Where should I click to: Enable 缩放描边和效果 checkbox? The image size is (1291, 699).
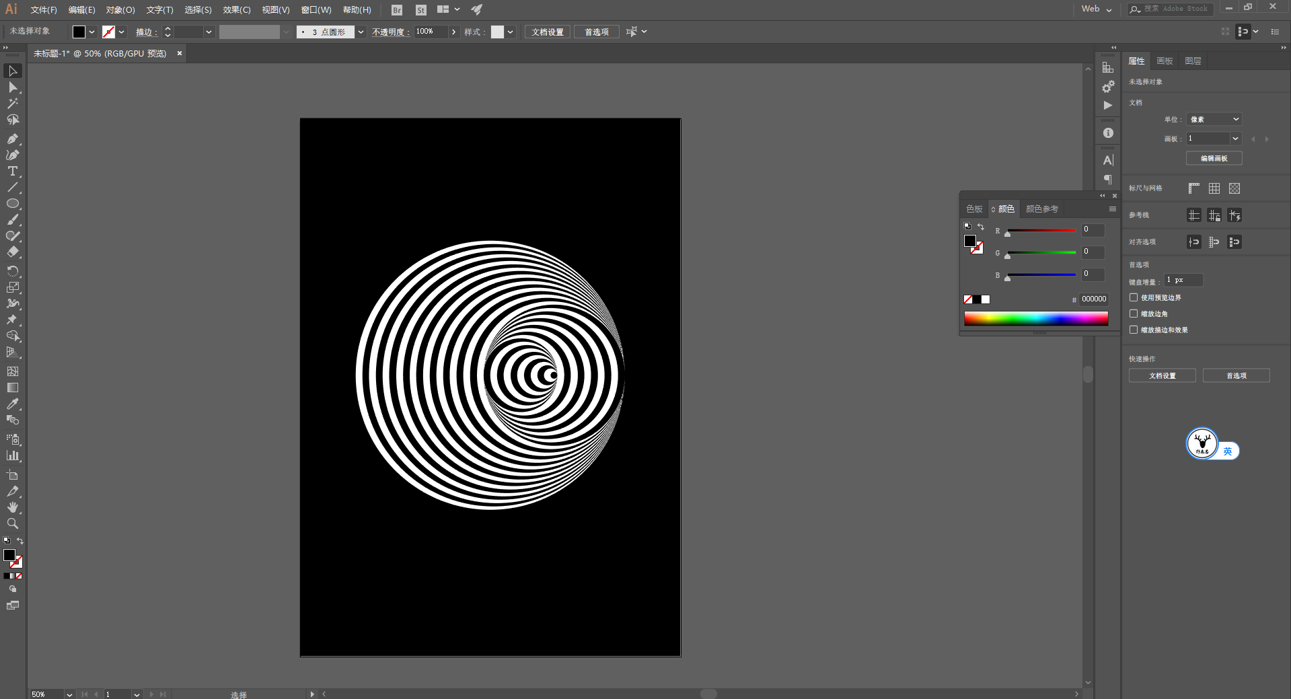click(1134, 330)
